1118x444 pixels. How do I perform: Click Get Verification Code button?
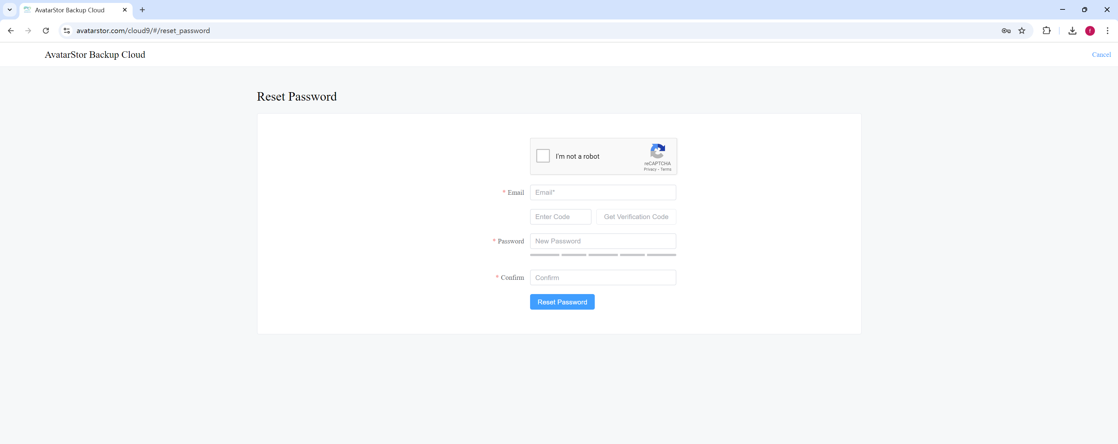(x=636, y=217)
